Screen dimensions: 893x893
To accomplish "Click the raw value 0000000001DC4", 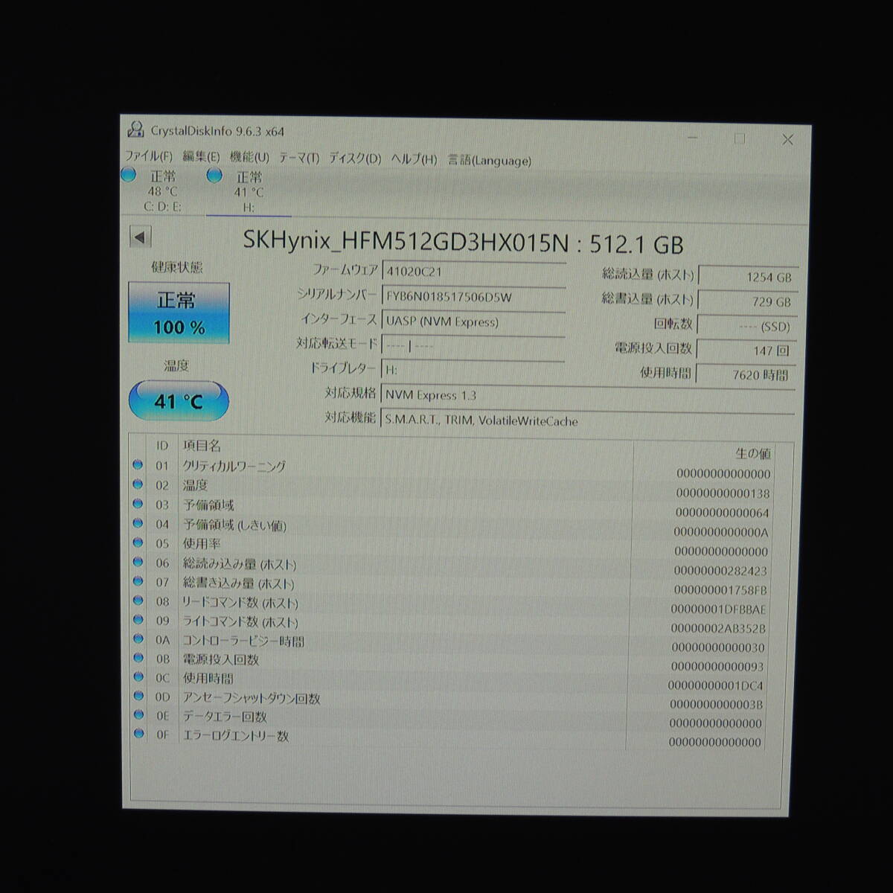I will click(716, 685).
